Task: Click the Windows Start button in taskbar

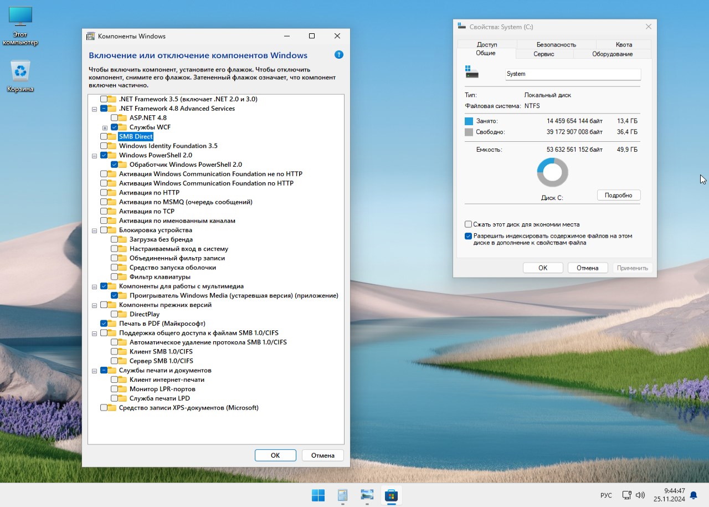Action: click(x=318, y=495)
